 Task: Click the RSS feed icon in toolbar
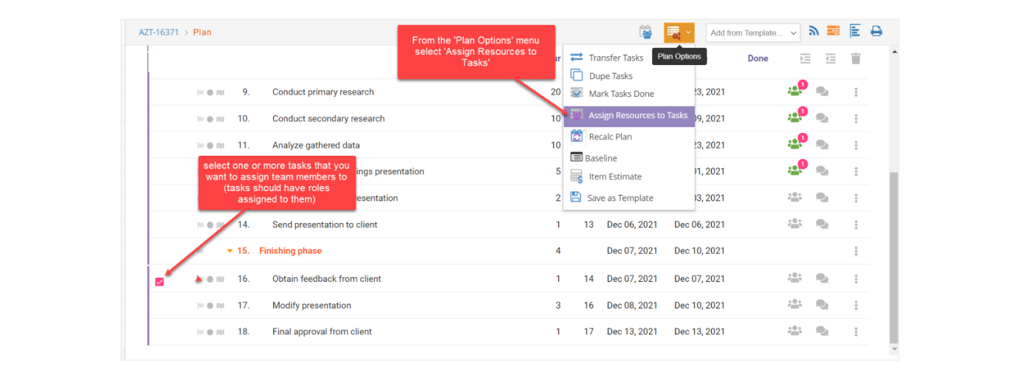[814, 31]
